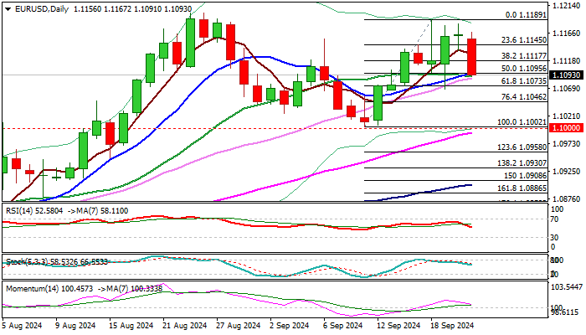This screenshot has width=586, height=335.
Task: Select Fibonacci level 100.0 1.10021 label
Action: click(x=522, y=122)
